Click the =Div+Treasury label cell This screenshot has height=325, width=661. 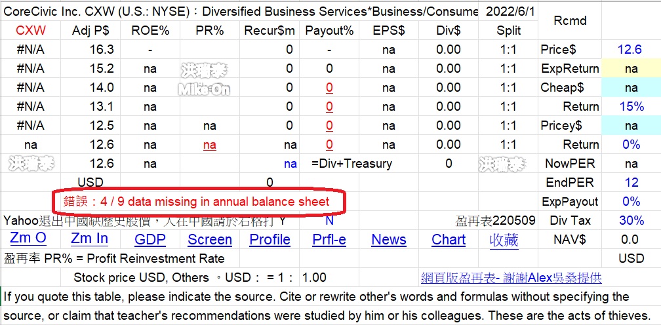[351, 164]
